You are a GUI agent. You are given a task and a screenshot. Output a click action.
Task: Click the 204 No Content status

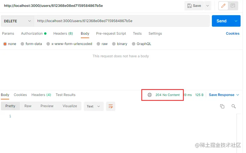click(x=167, y=95)
